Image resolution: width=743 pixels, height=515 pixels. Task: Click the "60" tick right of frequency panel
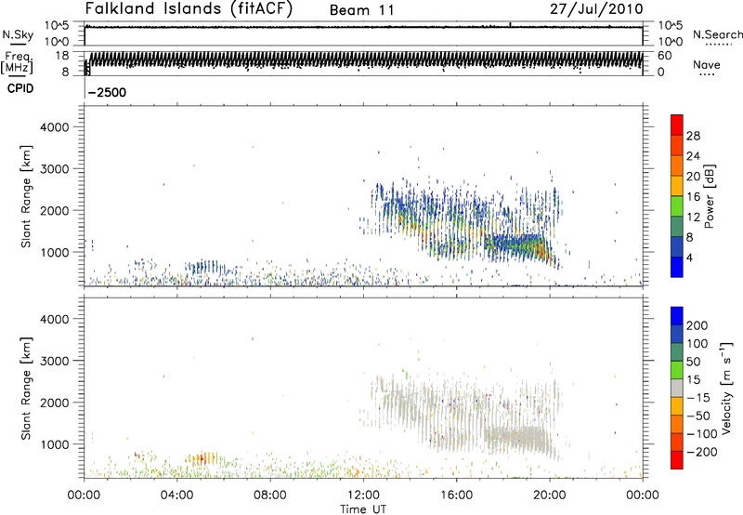(664, 56)
